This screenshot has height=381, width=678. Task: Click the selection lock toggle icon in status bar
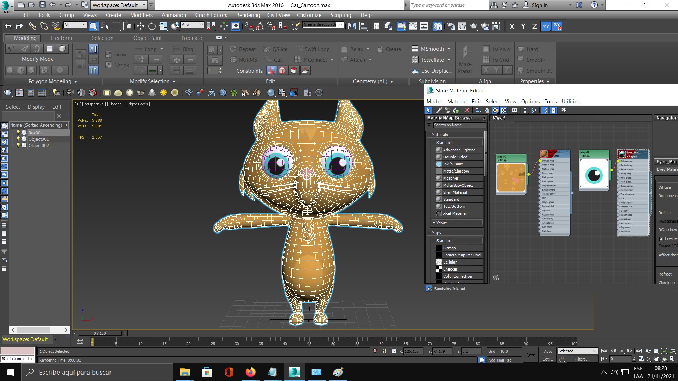(x=384, y=351)
